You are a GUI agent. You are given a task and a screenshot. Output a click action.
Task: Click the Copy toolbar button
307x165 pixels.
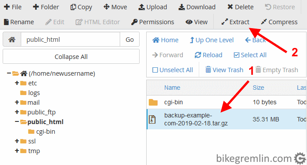click(x=81, y=7)
